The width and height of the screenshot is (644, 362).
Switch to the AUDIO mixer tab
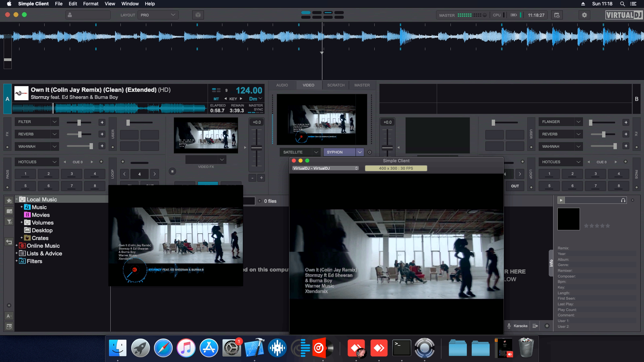(x=282, y=85)
